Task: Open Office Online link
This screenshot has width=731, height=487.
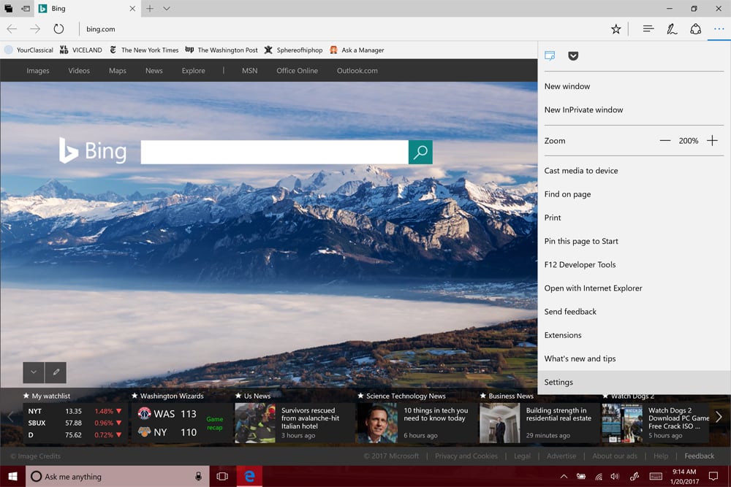Action: 297,71
